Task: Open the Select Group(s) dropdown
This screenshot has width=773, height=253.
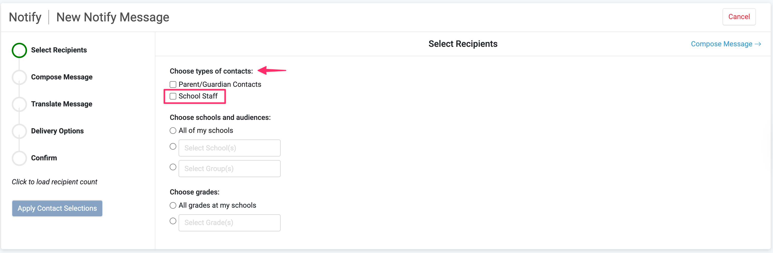Action: 229,168
